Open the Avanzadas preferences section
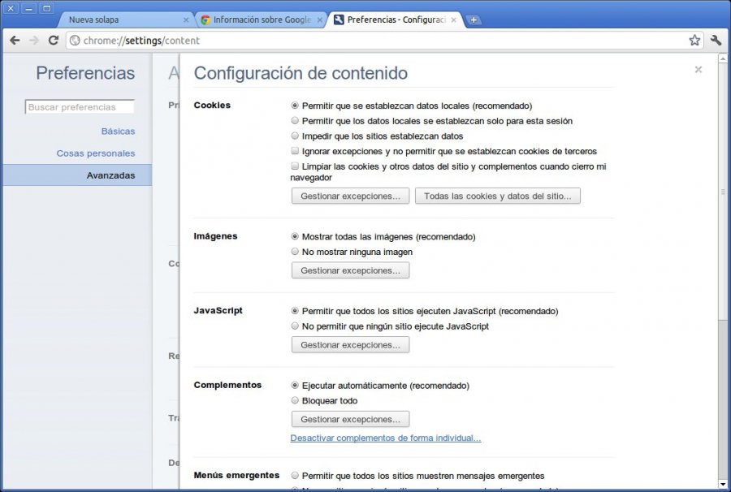Viewport: 731px width, 492px height. (77, 175)
